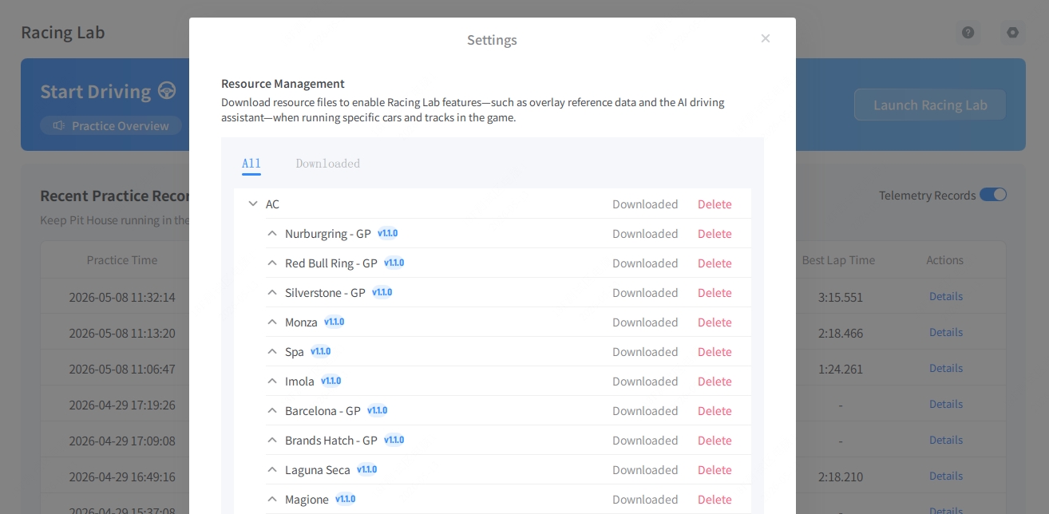Click the practice time 2026-05-08 11:32:14
The height and width of the screenshot is (514, 1049).
coord(122,297)
